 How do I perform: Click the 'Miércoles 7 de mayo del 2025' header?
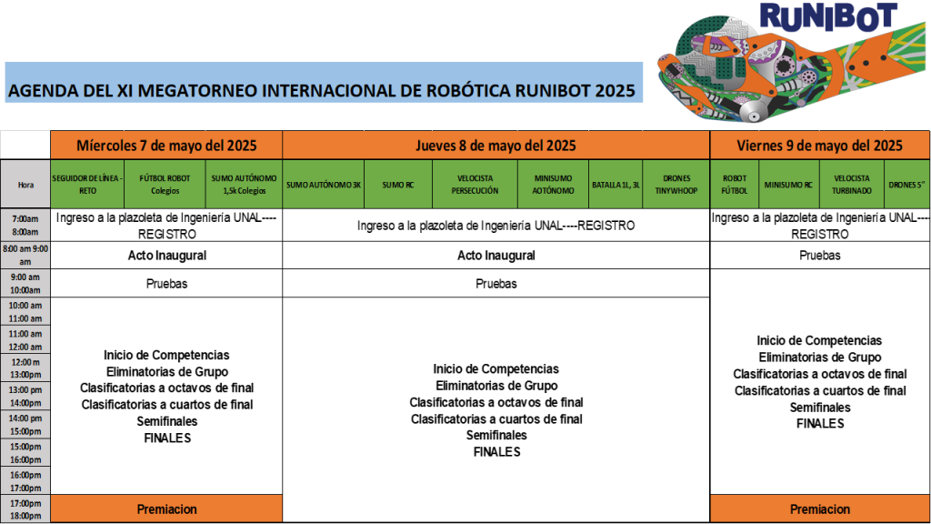(166, 146)
